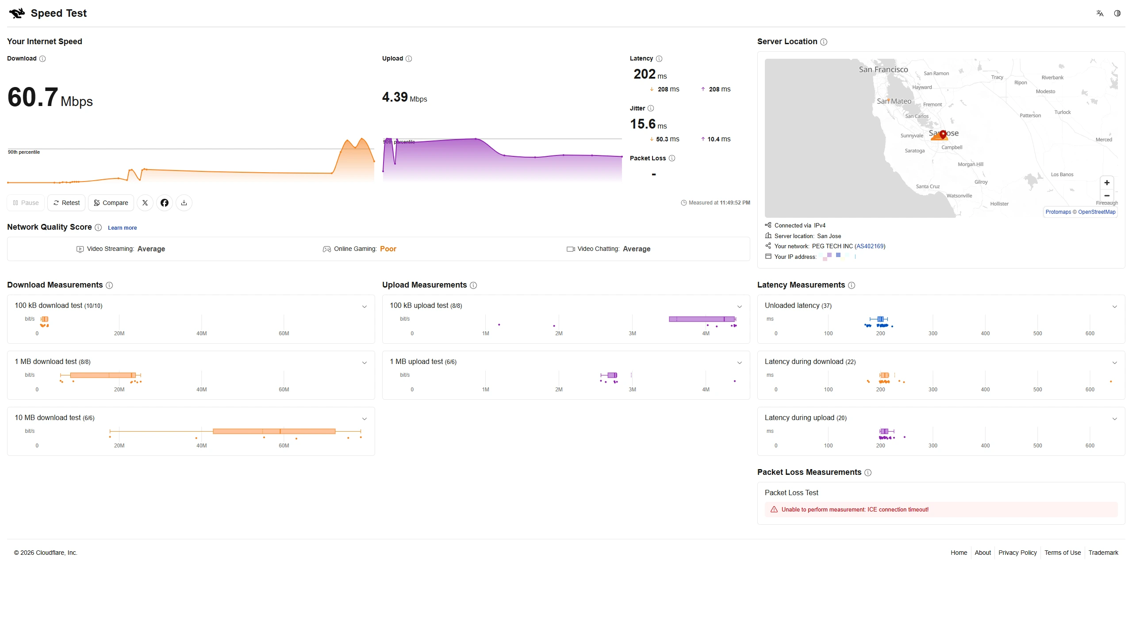Download the results file icon

pyautogui.click(x=184, y=203)
